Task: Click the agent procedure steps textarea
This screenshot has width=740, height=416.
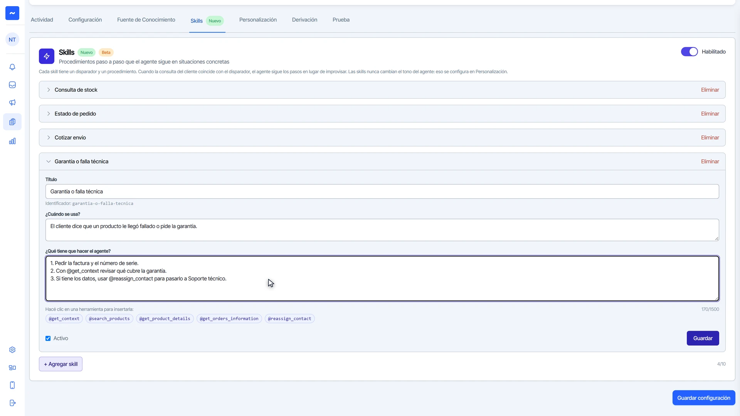Action: [x=382, y=278]
